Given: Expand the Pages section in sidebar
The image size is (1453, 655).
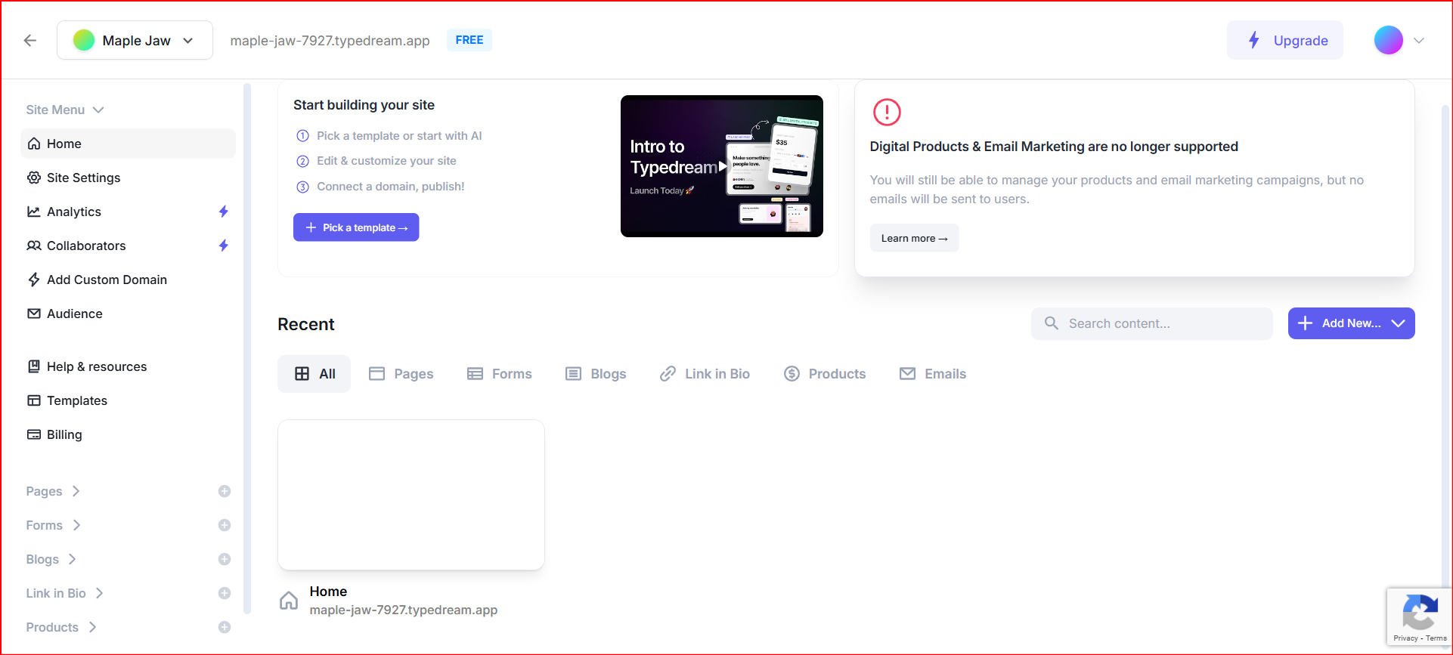Looking at the screenshot, I should [53, 491].
